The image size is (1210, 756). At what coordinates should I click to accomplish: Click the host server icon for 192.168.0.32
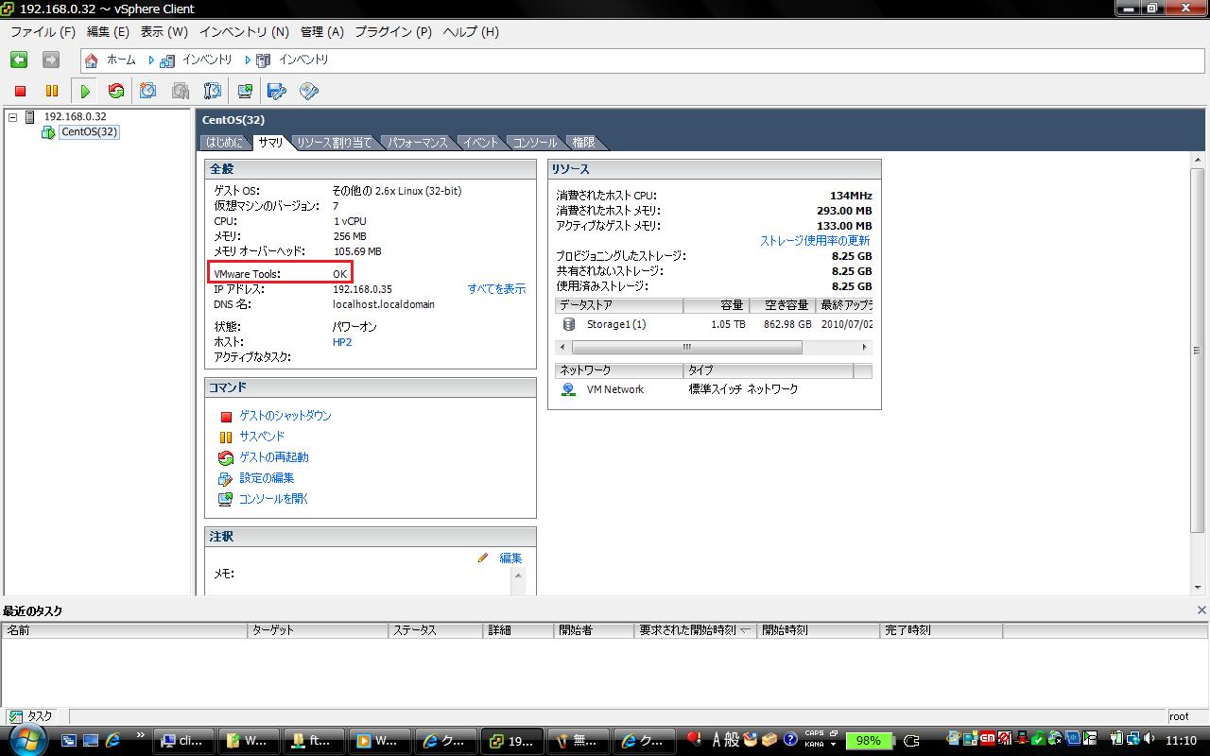coord(30,117)
